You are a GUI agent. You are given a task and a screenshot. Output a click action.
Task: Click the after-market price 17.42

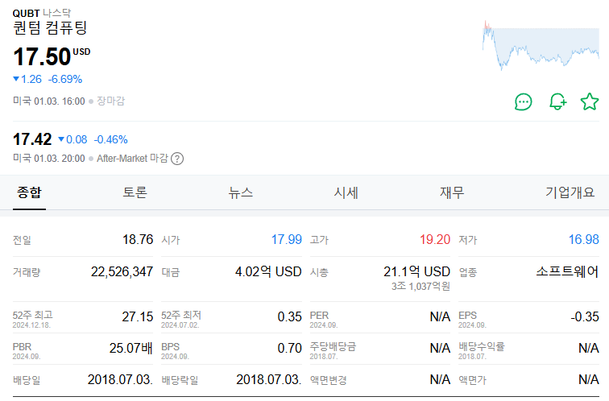point(32,139)
